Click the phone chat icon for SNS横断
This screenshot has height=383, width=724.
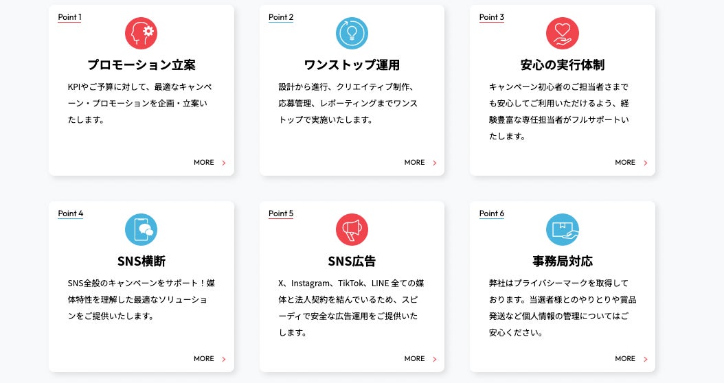(142, 229)
